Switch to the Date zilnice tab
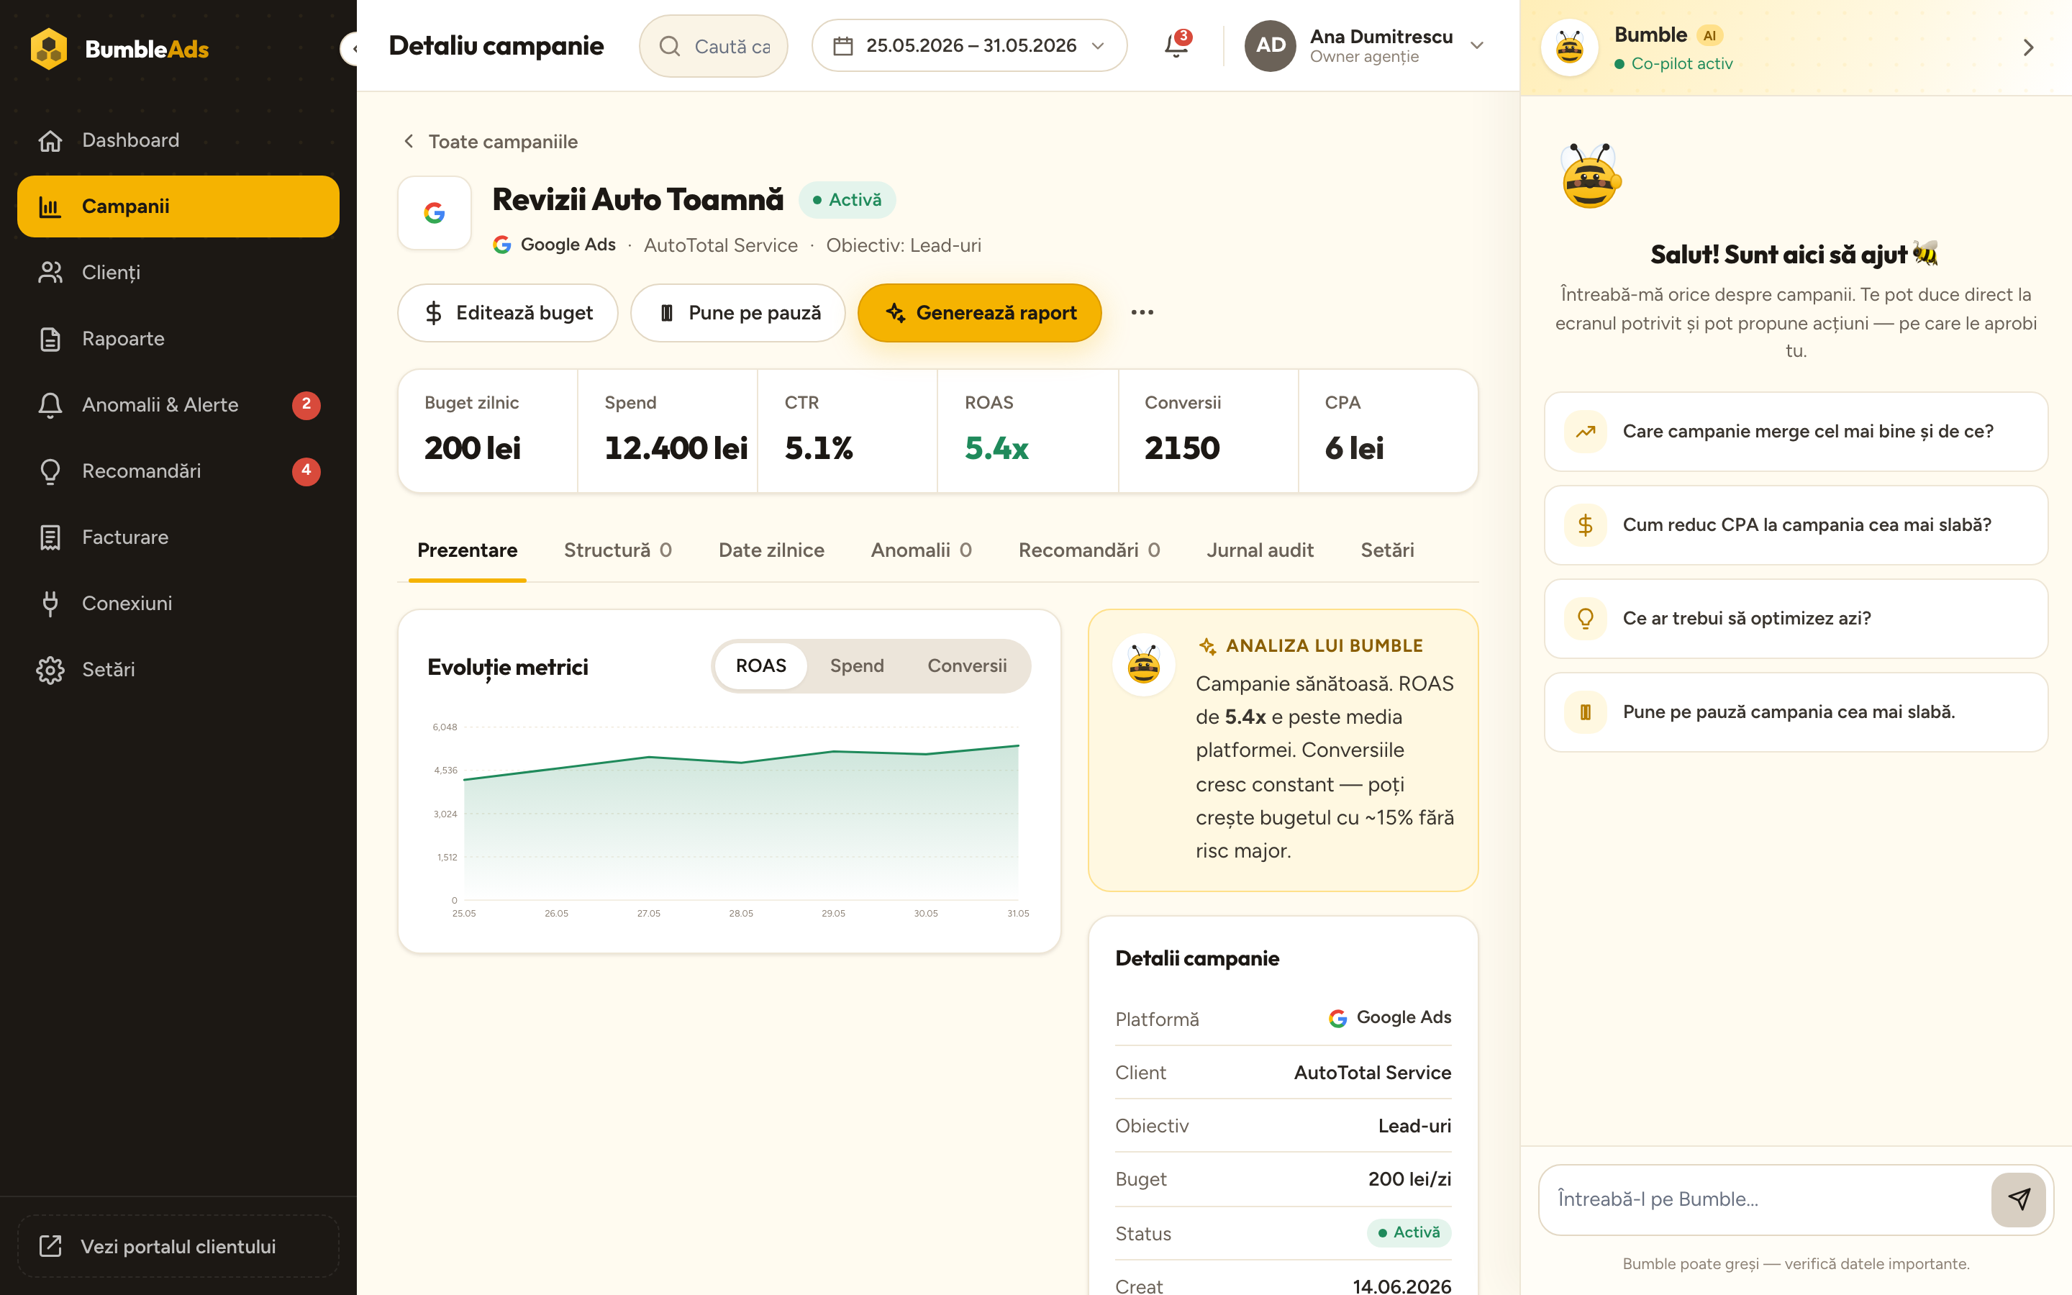 click(771, 550)
